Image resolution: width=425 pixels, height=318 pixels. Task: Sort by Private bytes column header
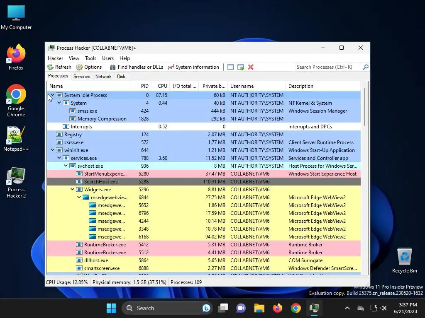pyautogui.click(x=213, y=86)
